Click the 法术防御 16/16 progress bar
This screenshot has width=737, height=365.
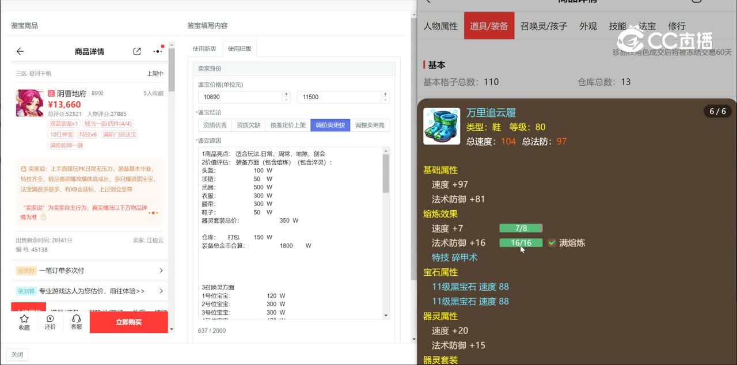click(x=521, y=243)
